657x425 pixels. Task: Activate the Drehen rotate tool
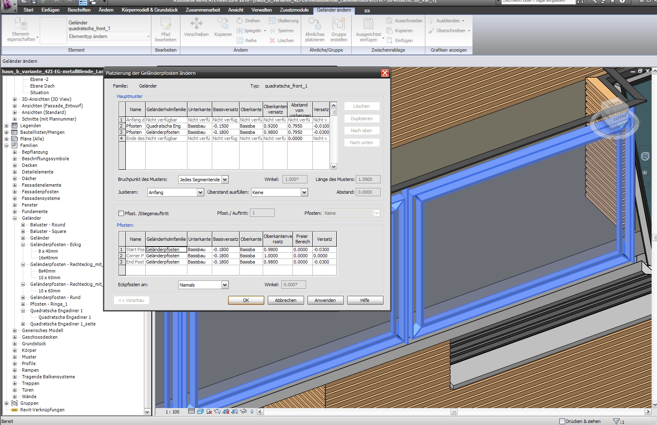point(248,21)
